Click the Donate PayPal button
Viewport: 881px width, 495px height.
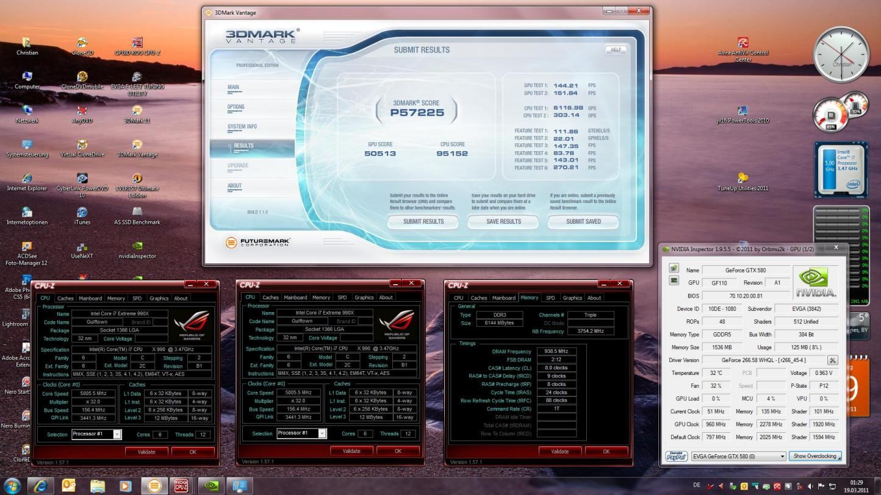[677, 456]
